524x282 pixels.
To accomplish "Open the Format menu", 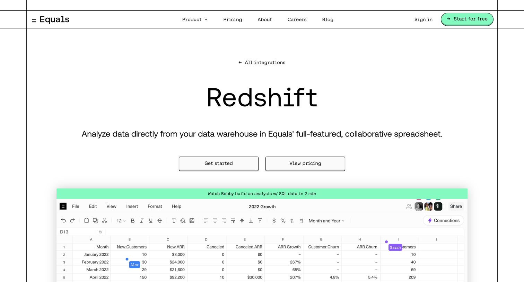I will tap(155, 206).
